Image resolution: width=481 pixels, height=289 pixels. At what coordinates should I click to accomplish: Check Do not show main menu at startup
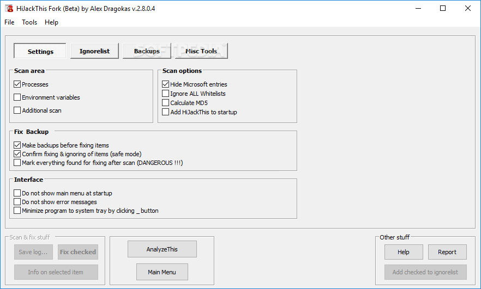[x=17, y=193]
